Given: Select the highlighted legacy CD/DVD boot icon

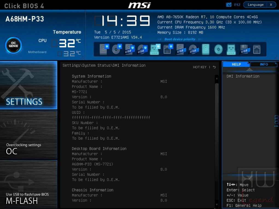Looking at the screenshot, I should click(218, 49).
